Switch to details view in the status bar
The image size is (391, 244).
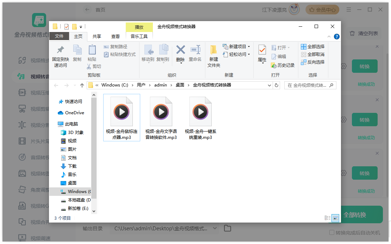click(327, 218)
